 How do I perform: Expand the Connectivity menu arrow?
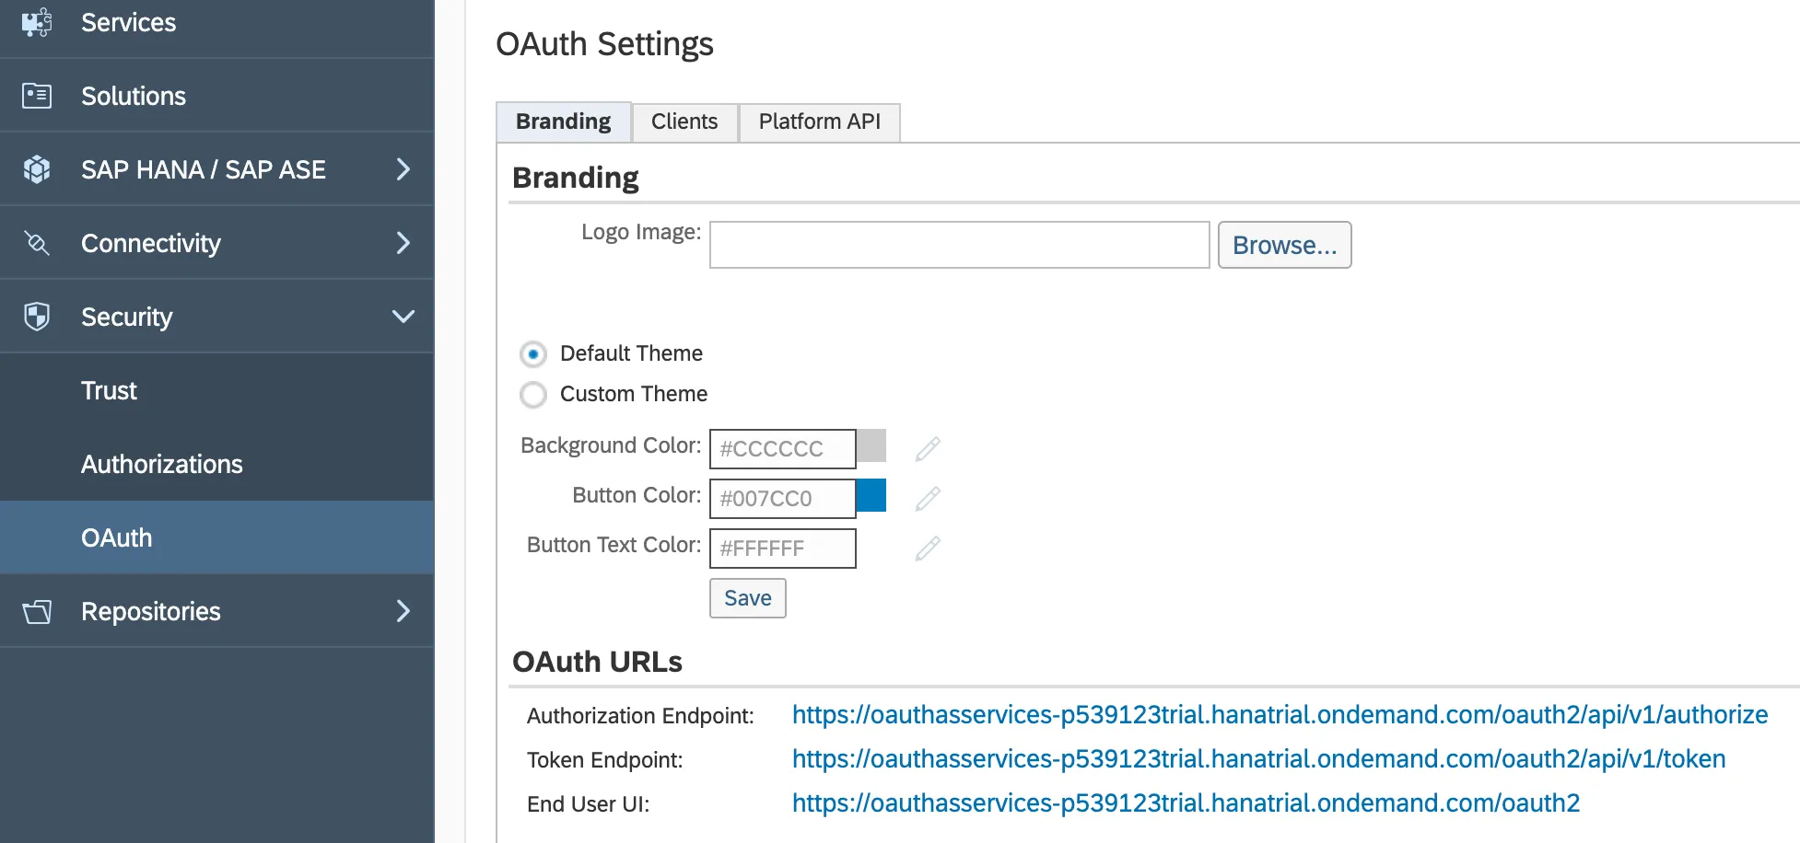tap(403, 243)
